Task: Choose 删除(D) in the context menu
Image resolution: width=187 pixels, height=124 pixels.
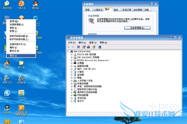Action: click(21, 47)
